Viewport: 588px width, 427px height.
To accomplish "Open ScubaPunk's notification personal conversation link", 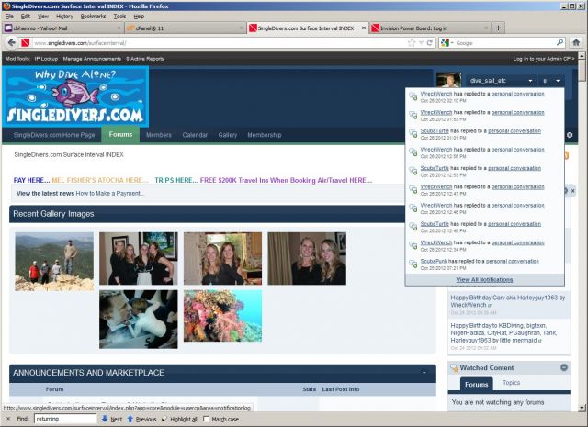I will (513, 262).
